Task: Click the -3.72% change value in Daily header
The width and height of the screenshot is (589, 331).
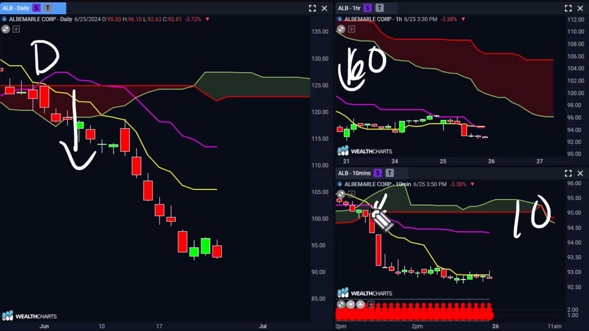Action: point(193,19)
